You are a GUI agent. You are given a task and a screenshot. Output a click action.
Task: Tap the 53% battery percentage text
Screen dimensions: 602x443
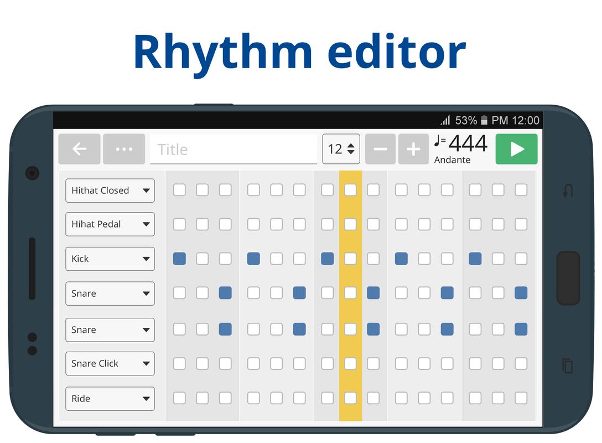pyautogui.click(x=466, y=121)
